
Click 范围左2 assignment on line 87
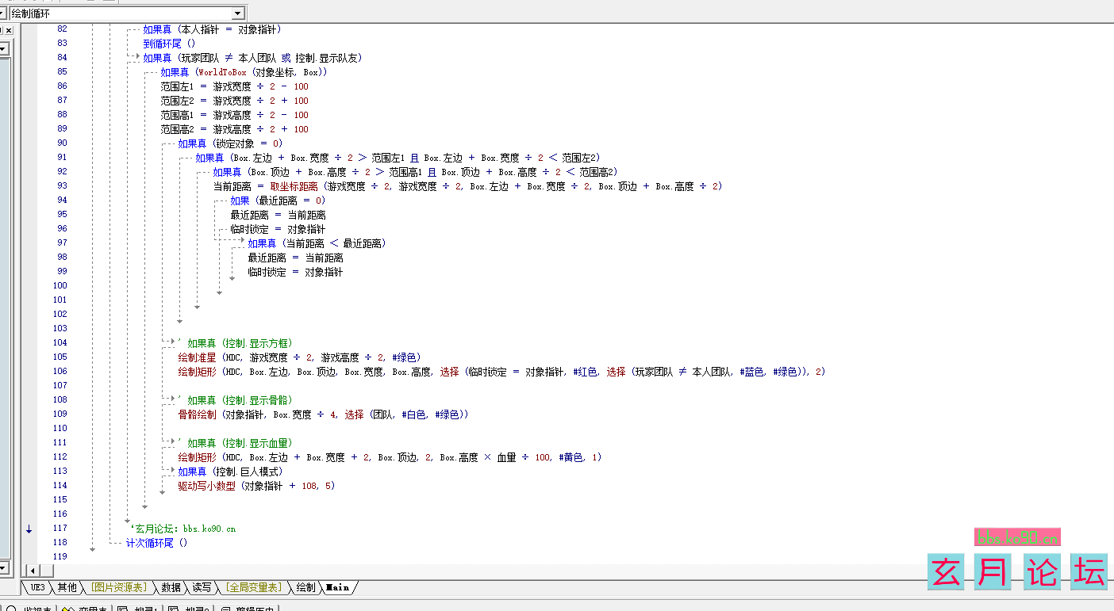pos(234,101)
